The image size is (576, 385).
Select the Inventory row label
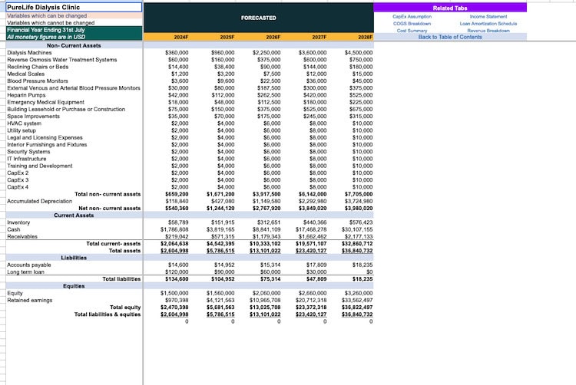click(18, 222)
